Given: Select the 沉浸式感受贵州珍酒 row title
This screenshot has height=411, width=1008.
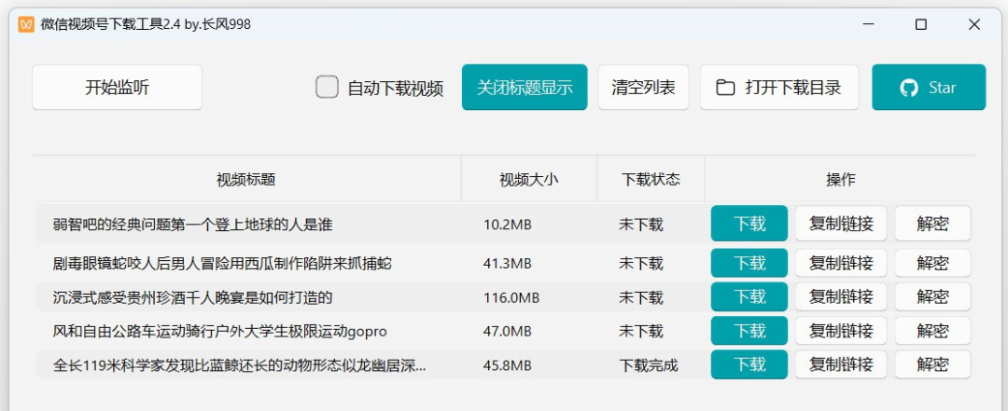Looking at the screenshot, I should coord(192,297).
